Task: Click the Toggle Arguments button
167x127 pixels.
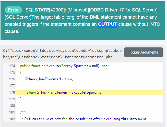Action: coord(143,52)
